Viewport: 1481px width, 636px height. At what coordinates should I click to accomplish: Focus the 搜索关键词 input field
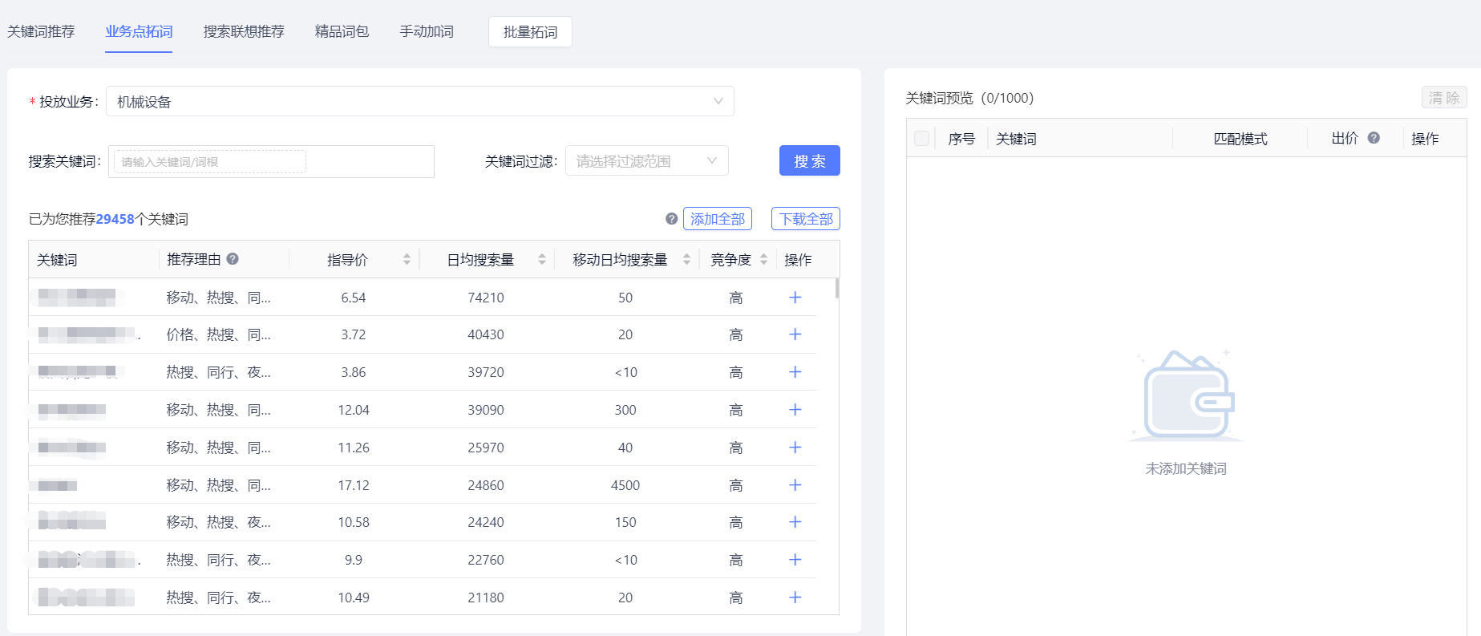(x=271, y=161)
